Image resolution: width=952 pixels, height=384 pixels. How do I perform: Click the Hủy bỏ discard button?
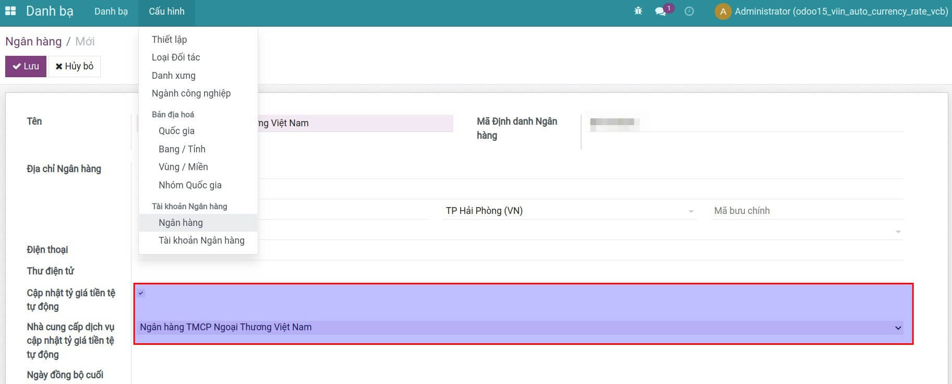[x=75, y=66]
